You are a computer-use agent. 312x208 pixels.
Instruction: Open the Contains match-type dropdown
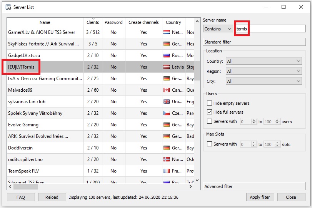[218, 29]
